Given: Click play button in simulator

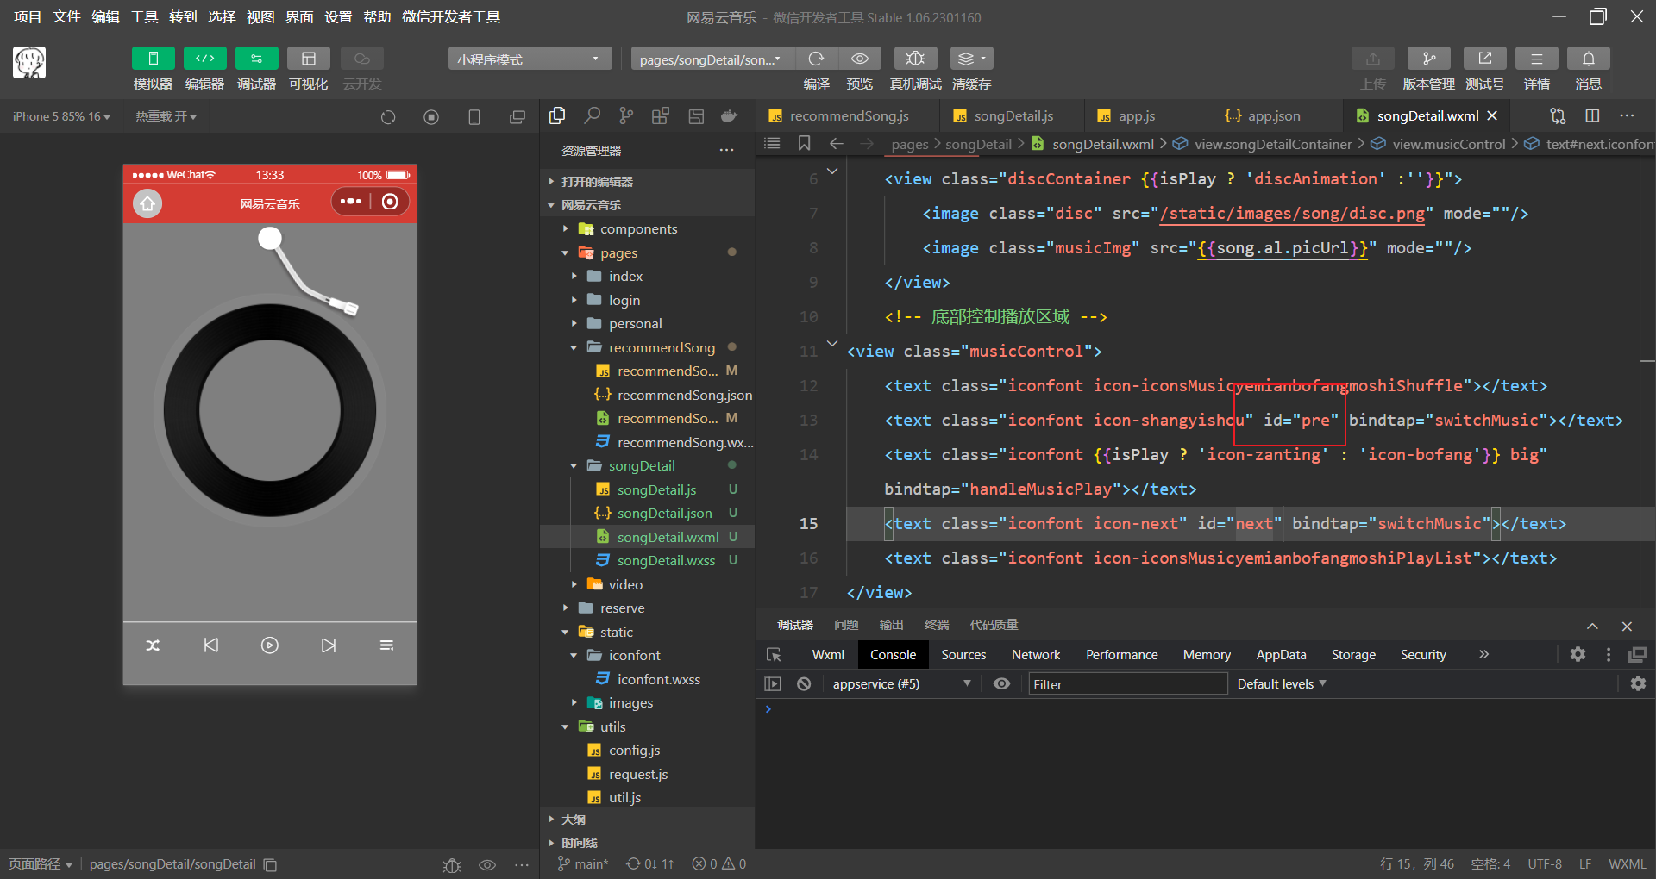Looking at the screenshot, I should click(x=270, y=645).
